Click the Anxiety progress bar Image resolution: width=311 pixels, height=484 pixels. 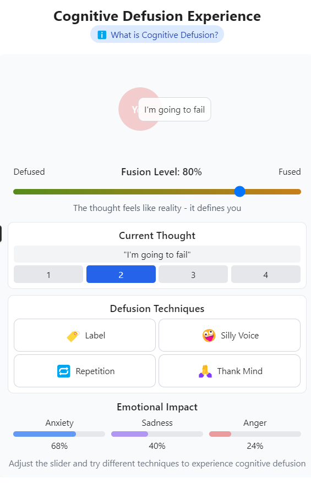[59, 434]
